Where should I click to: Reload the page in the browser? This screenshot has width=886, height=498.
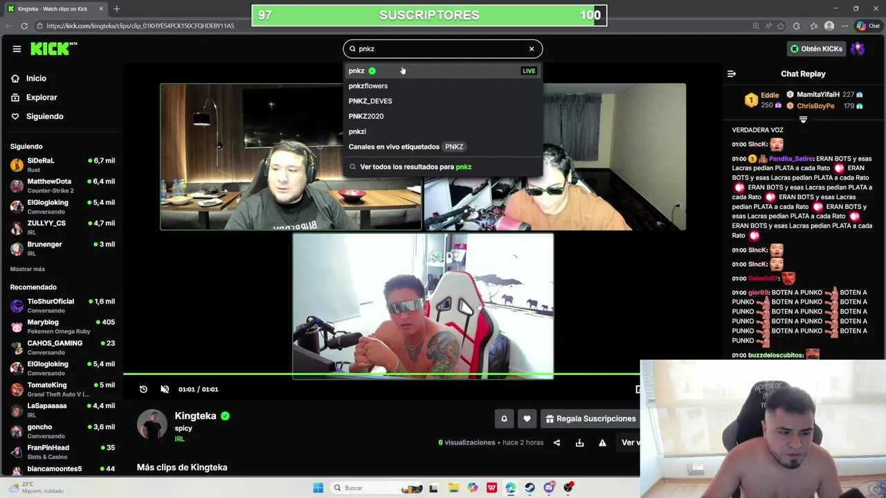click(x=24, y=26)
